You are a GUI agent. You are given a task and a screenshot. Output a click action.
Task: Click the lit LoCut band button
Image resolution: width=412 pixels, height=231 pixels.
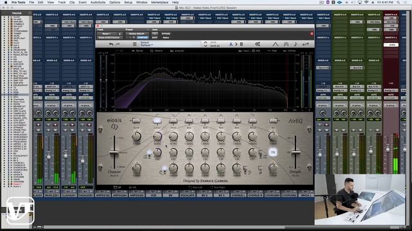(157, 121)
